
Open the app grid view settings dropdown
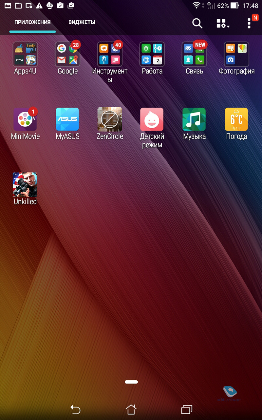223,24
